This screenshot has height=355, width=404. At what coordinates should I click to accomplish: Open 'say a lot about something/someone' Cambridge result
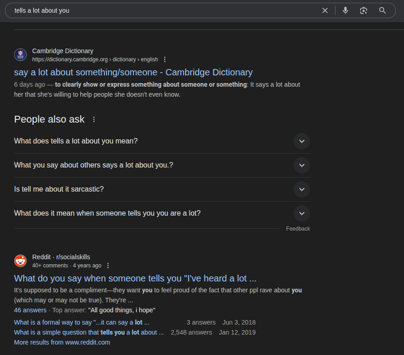coord(133,72)
